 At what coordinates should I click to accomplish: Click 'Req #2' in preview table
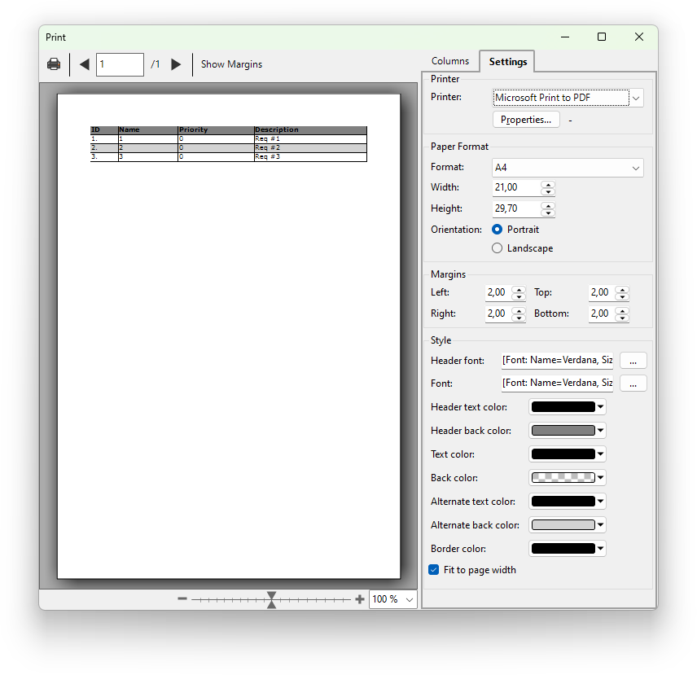click(268, 147)
